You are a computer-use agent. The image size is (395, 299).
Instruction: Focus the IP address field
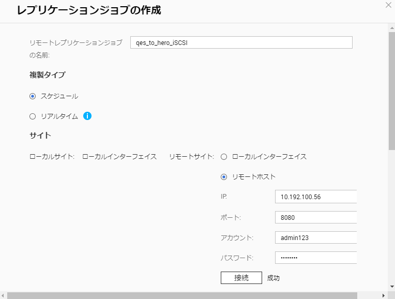click(x=316, y=197)
